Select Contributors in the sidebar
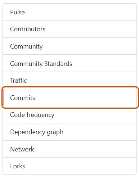Screen dimensions: 139x177 pos(69,29)
